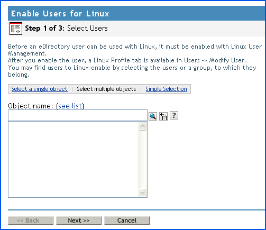Click the Step 1 of 3 heading
This screenshot has height=230, width=266.
click(45, 28)
